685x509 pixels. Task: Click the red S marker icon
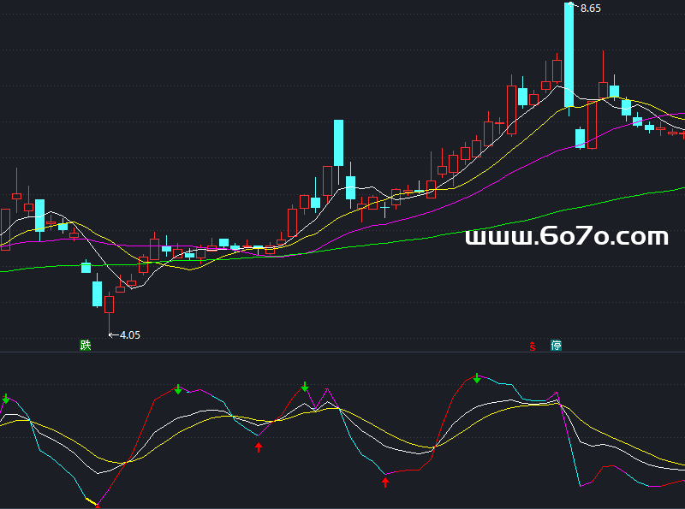[532, 346]
